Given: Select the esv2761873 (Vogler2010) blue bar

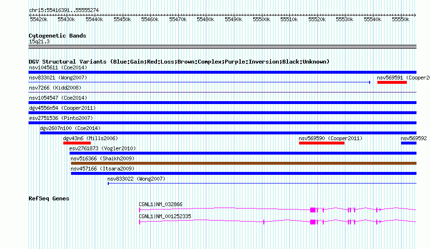Looking at the screenshot, I should pyautogui.click(x=243, y=153).
